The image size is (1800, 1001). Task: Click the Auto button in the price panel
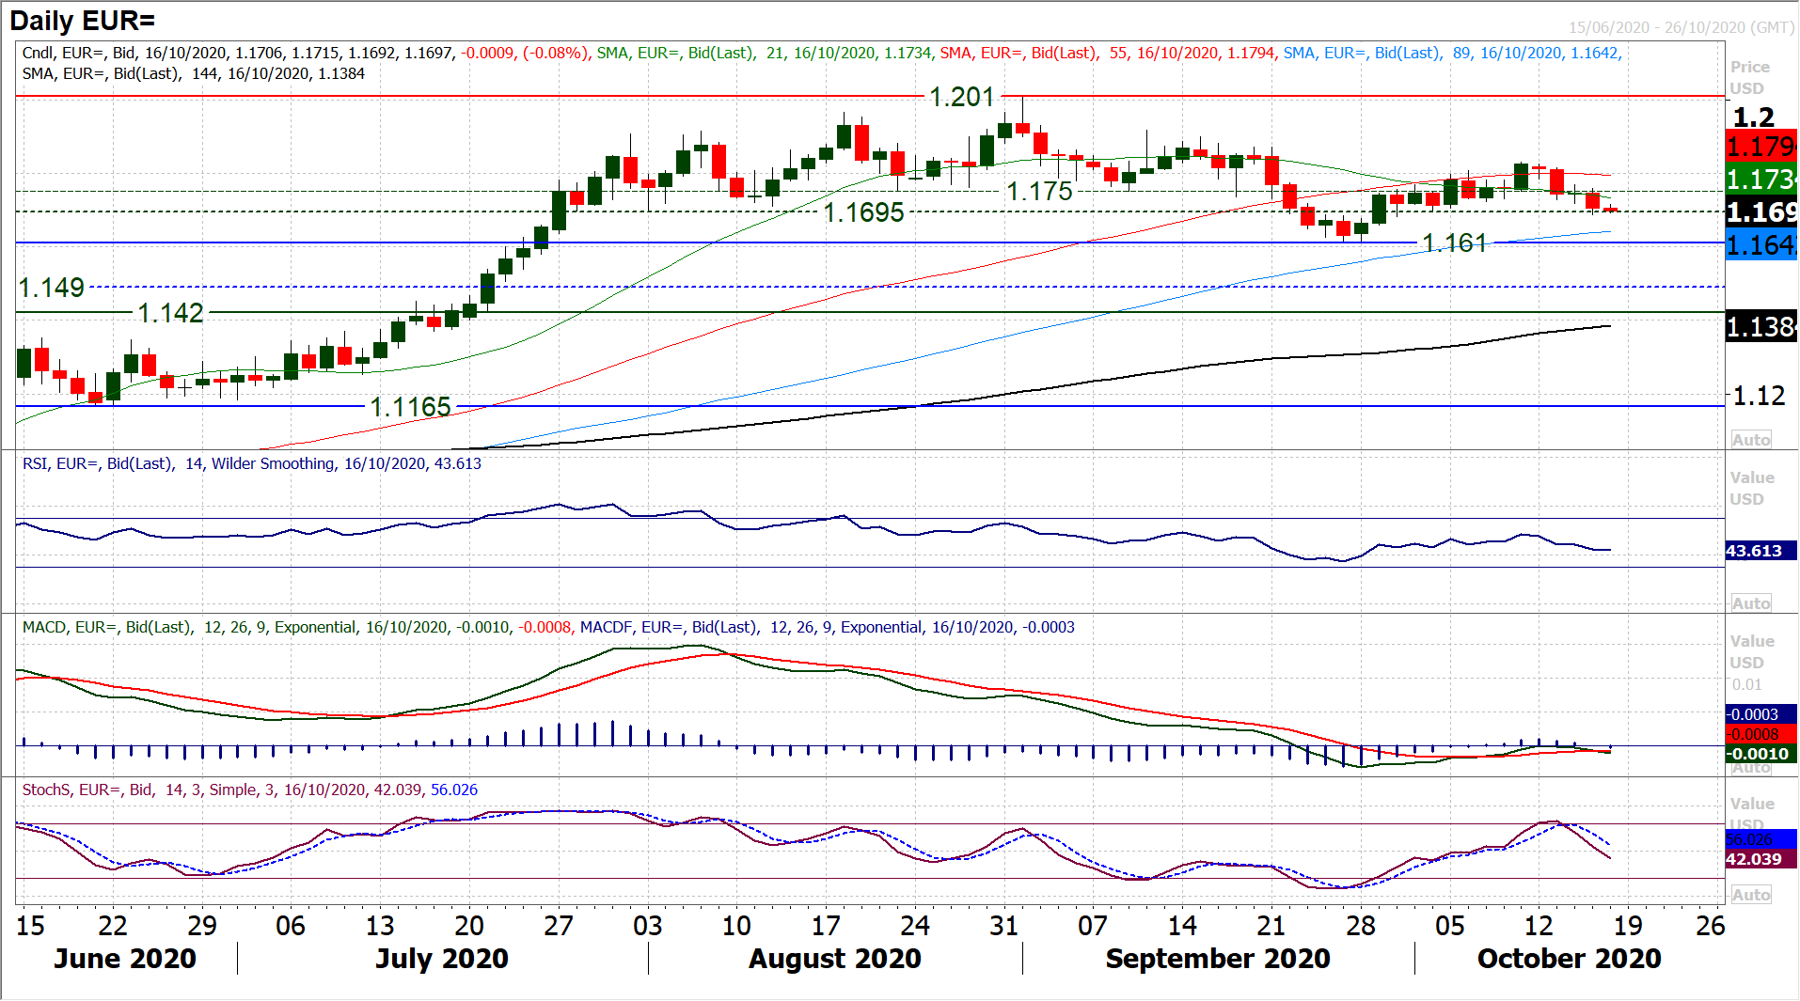(1750, 440)
